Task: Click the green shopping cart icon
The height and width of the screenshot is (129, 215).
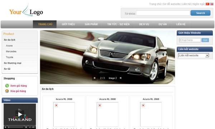Action: 7,86
